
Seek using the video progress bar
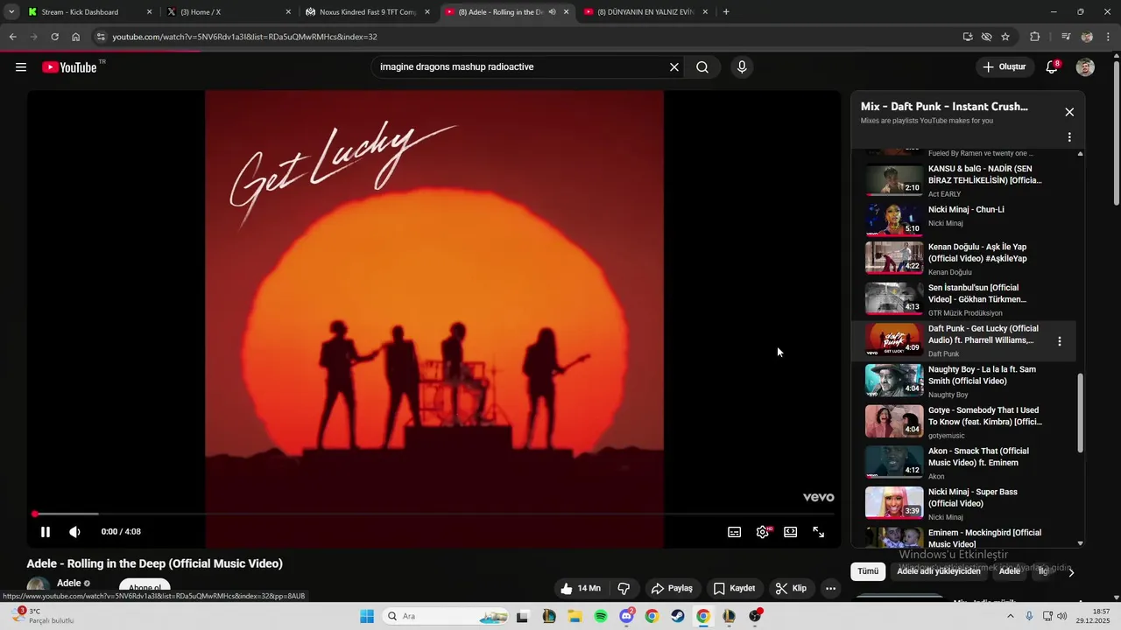434,514
